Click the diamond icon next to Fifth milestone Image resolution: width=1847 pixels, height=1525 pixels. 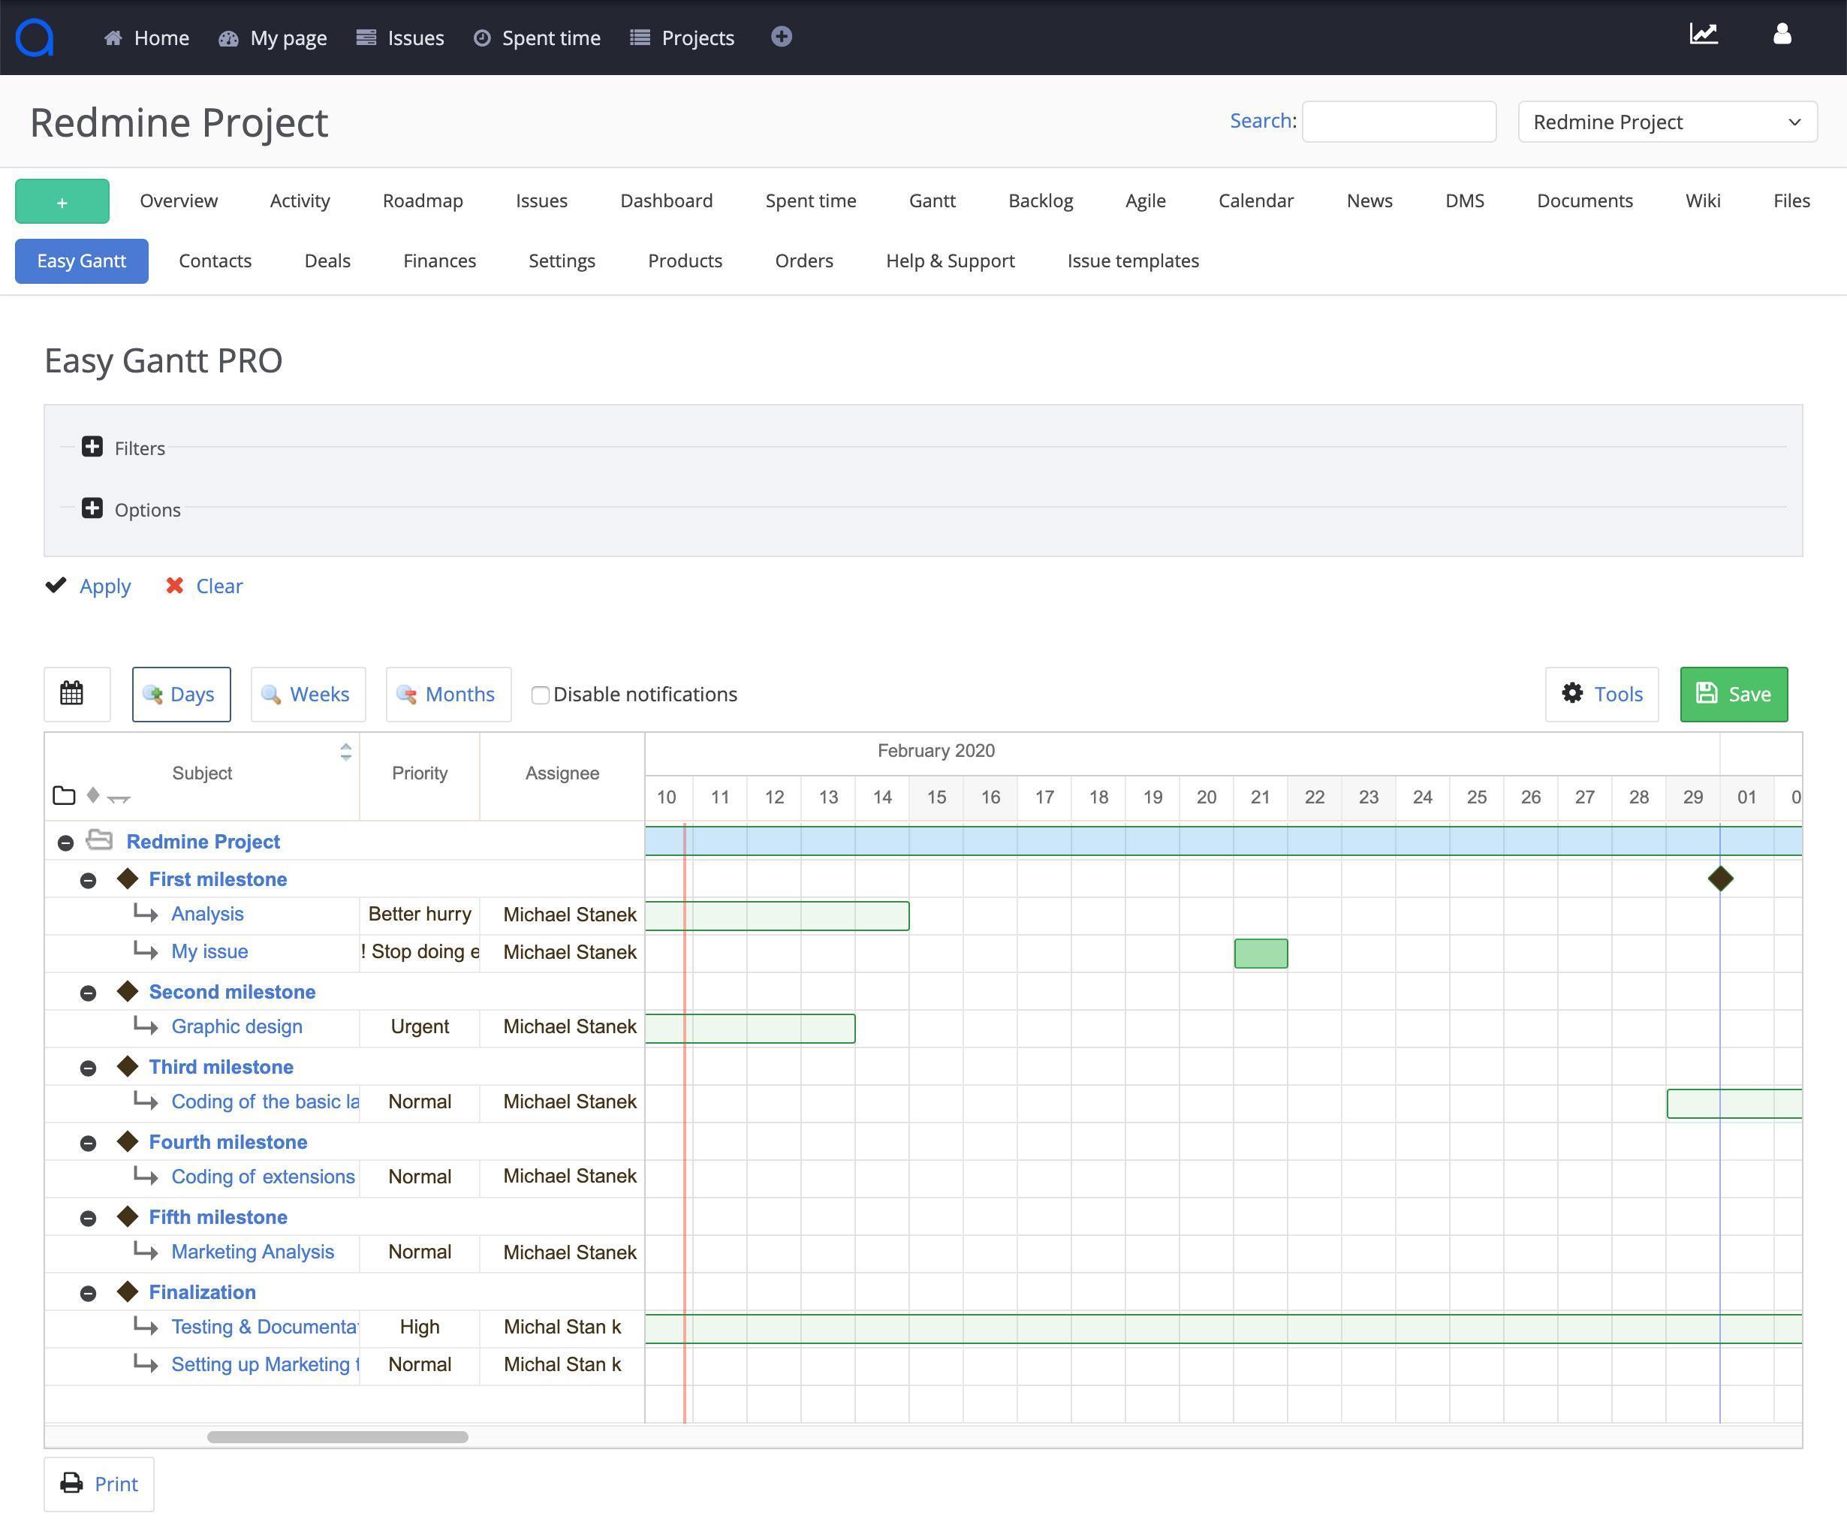point(128,1216)
